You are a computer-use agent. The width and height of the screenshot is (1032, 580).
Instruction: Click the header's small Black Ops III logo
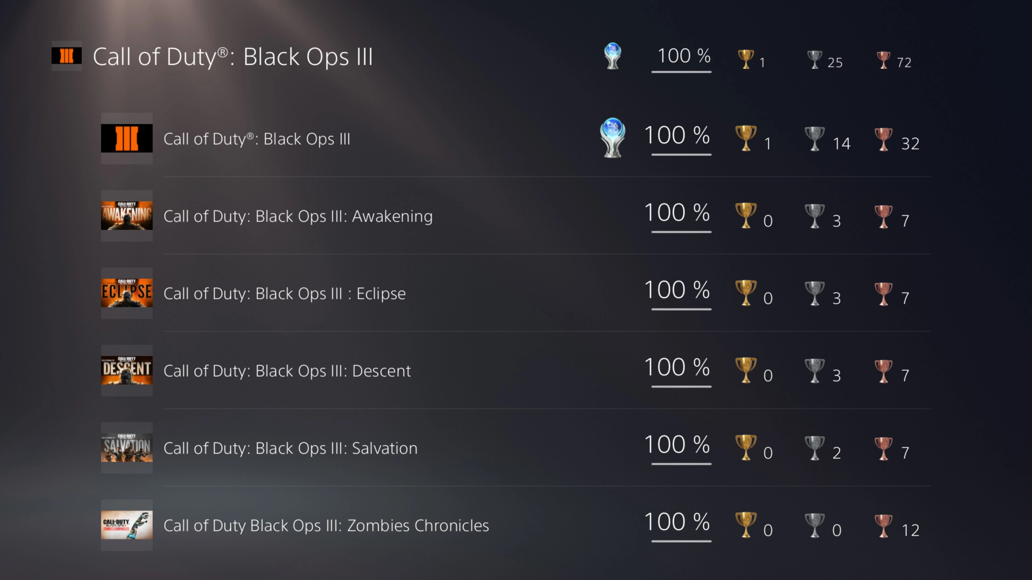pos(66,56)
